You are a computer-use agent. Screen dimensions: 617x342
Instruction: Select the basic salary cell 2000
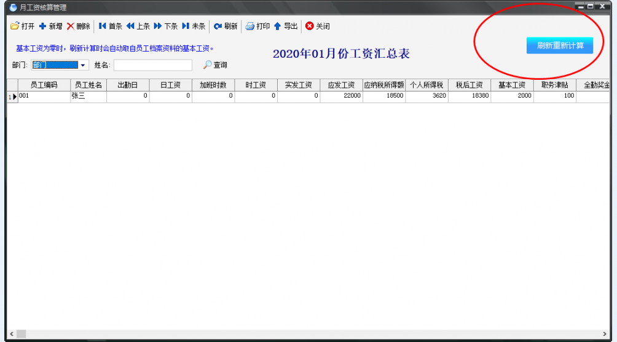[512, 96]
